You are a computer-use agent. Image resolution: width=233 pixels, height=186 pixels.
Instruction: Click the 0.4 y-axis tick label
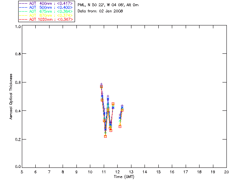[18, 111]
